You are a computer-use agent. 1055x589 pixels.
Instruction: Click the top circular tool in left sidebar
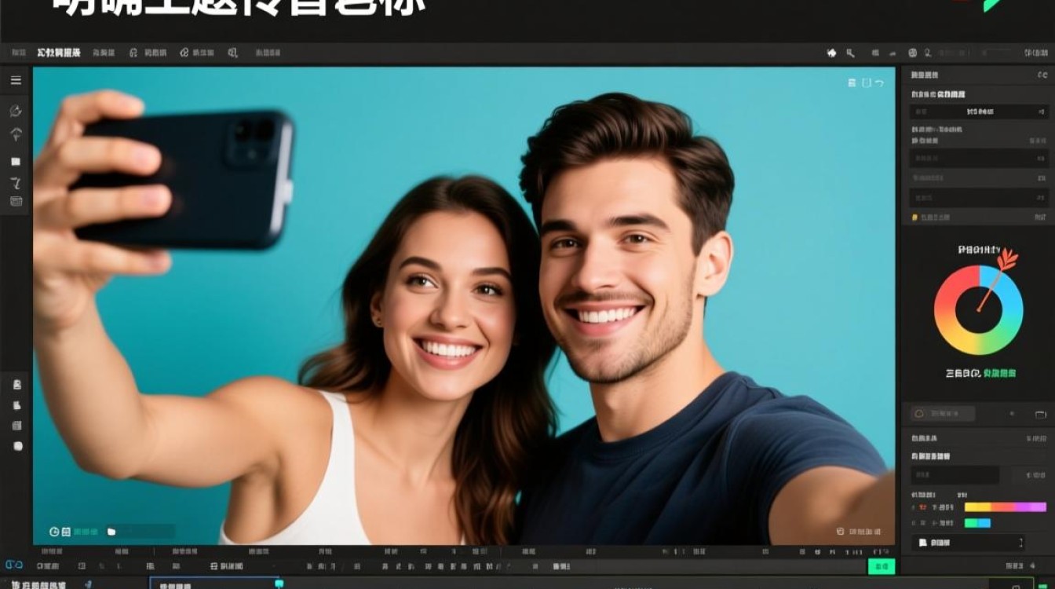click(16, 111)
